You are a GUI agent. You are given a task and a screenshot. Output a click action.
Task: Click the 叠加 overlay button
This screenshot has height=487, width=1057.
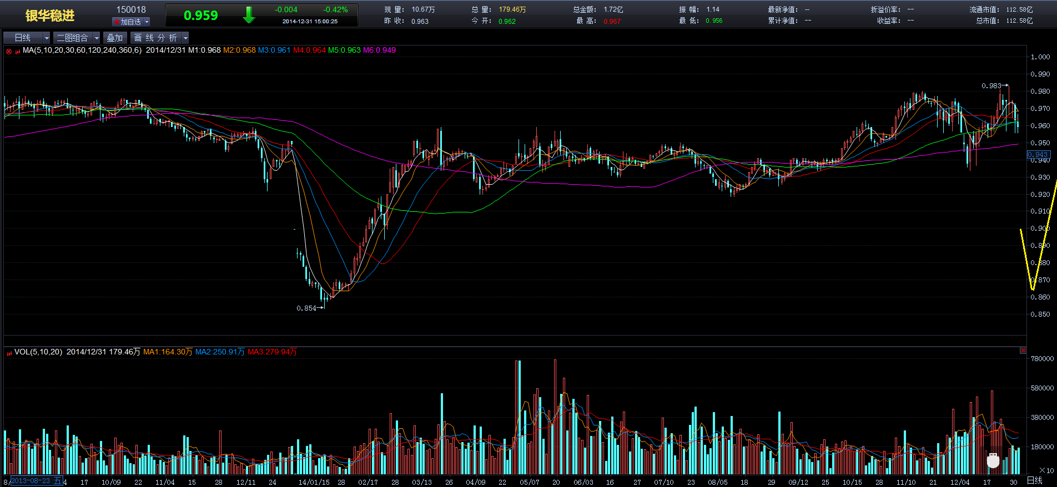point(115,38)
